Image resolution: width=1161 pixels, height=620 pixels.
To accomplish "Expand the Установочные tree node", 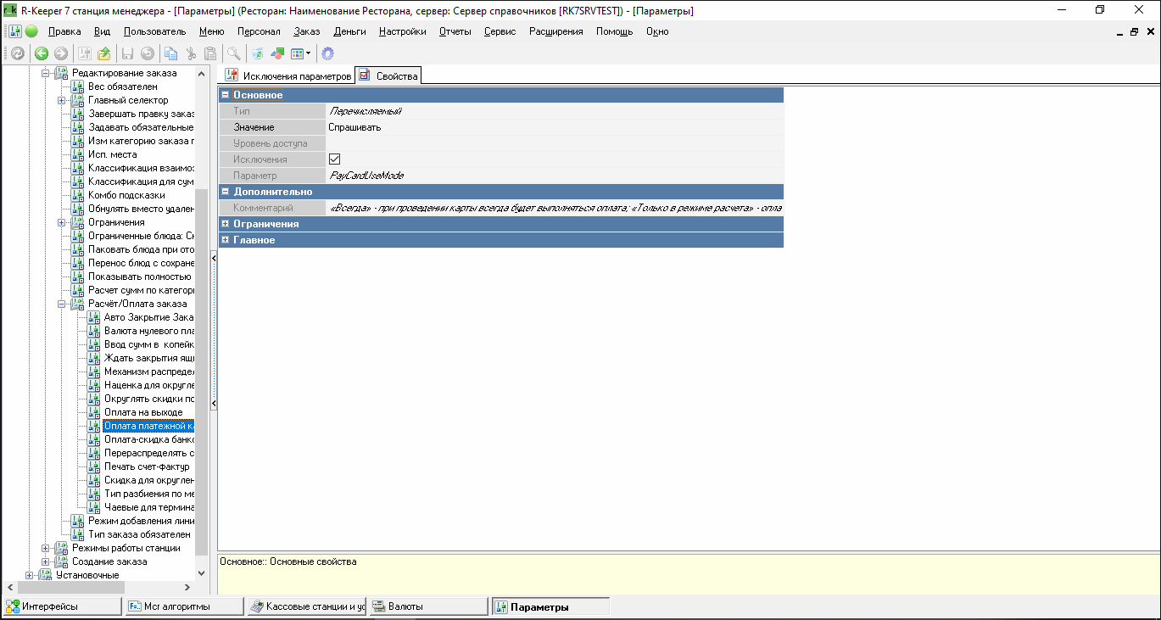I will [x=30, y=575].
